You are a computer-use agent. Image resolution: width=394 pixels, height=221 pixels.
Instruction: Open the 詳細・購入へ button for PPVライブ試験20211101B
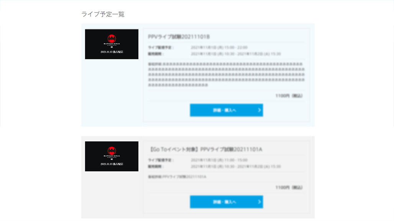pos(226,110)
